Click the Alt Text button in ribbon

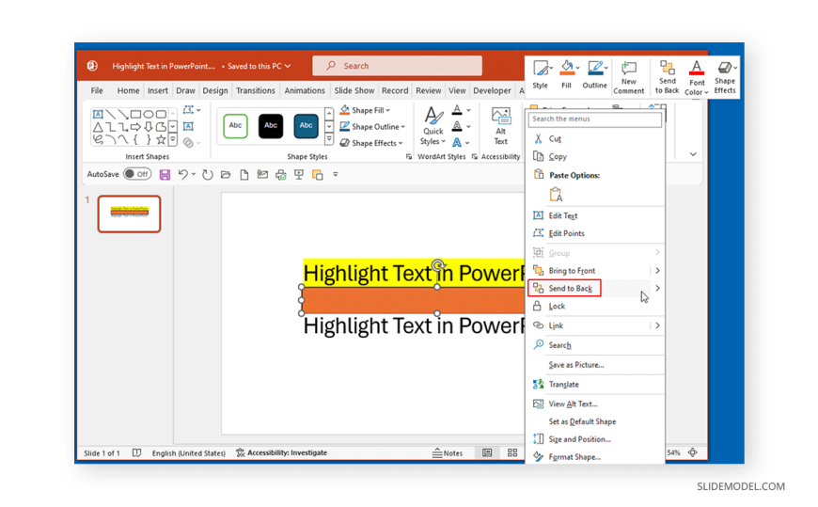tap(501, 126)
